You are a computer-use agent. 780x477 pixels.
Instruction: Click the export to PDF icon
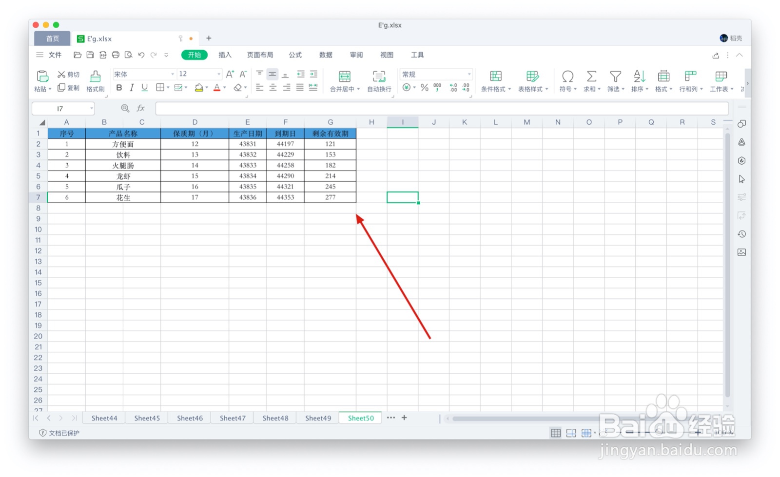[x=103, y=55]
